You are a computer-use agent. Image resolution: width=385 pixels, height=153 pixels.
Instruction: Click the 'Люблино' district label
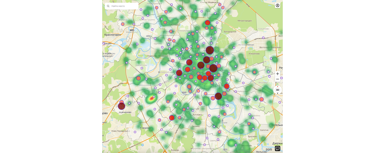[x=256, y=115]
